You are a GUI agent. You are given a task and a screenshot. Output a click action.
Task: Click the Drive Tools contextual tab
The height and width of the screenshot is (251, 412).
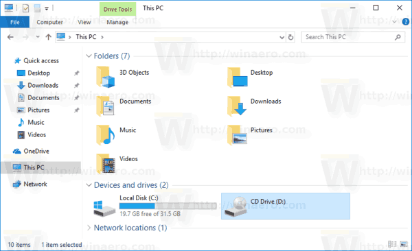coord(117,9)
